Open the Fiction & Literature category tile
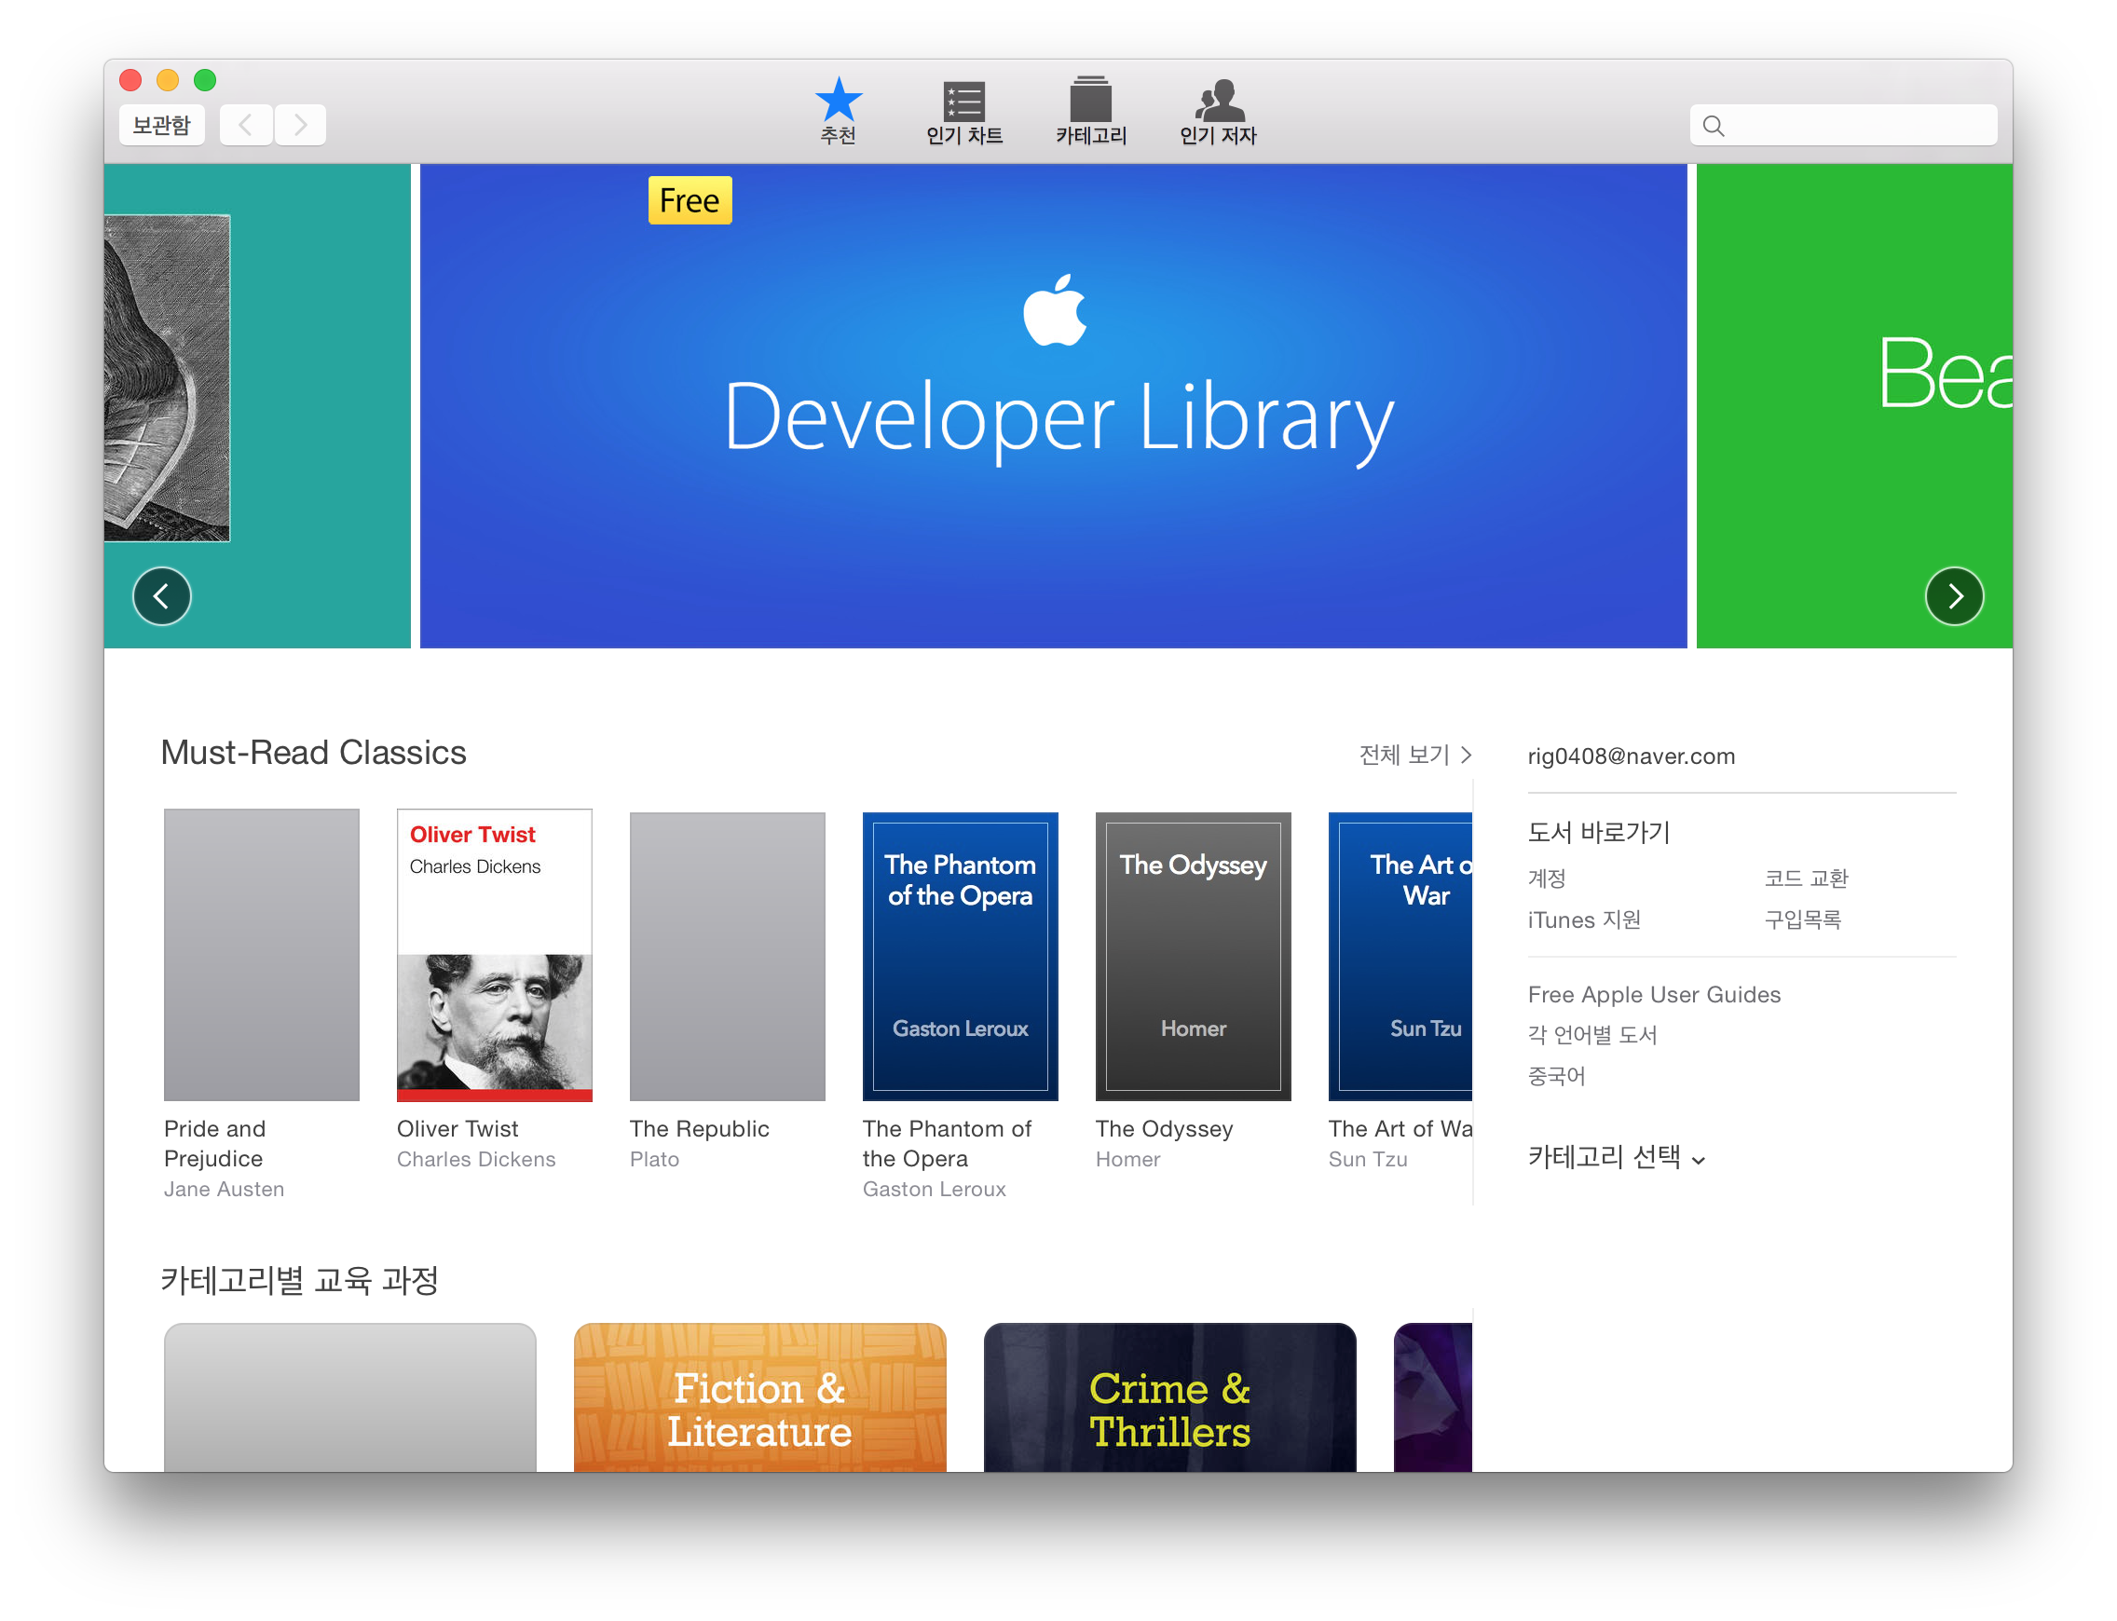 [x=759, y=1399]
